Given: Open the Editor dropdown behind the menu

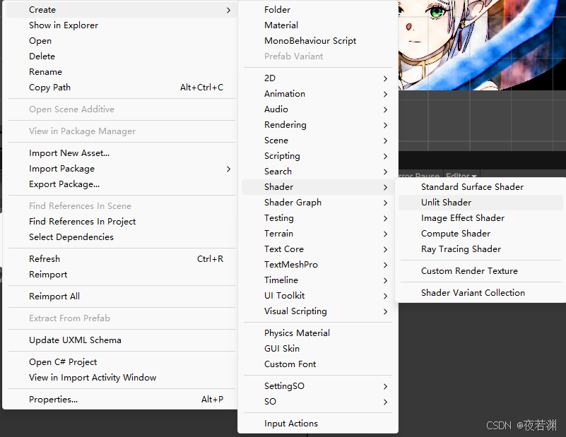Looking at the screenshot, I should 461,174.
